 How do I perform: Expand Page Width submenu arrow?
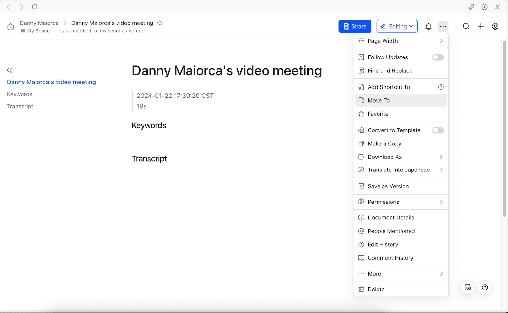pos(441,41)
